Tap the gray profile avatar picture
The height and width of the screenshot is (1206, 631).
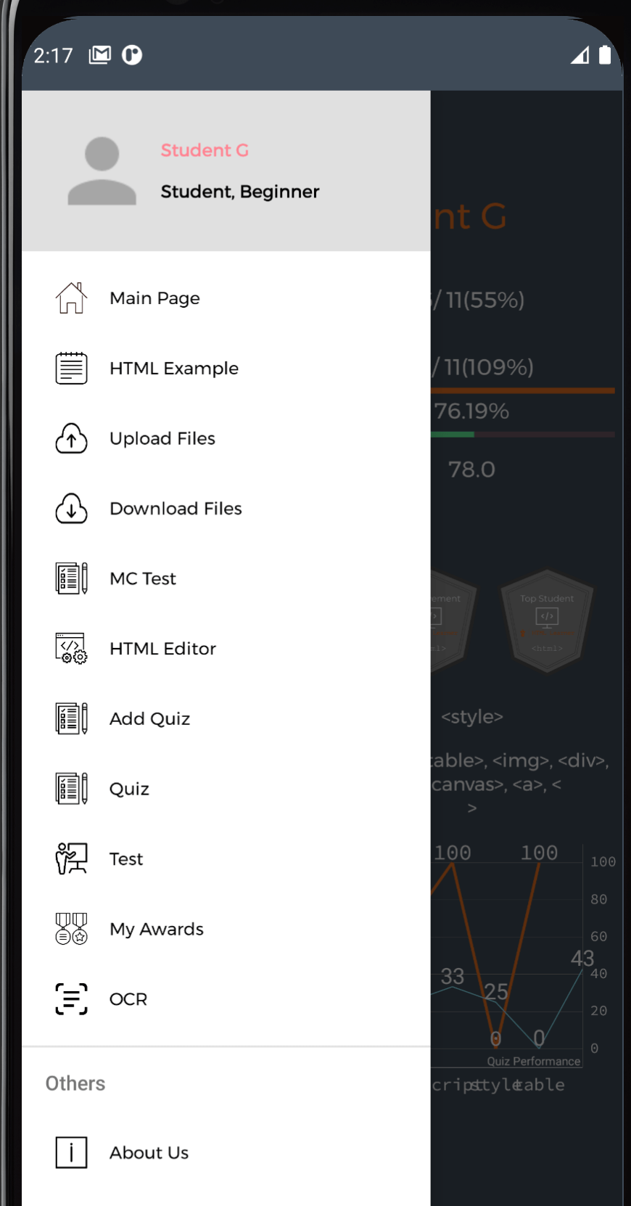[102, 171]
